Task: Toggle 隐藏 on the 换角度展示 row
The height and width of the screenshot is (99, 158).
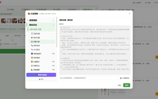Action: [x=53, y=54]
